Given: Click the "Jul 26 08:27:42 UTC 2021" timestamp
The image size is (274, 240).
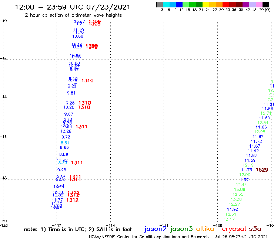Looking at the screenshot, I should point(241,237).
